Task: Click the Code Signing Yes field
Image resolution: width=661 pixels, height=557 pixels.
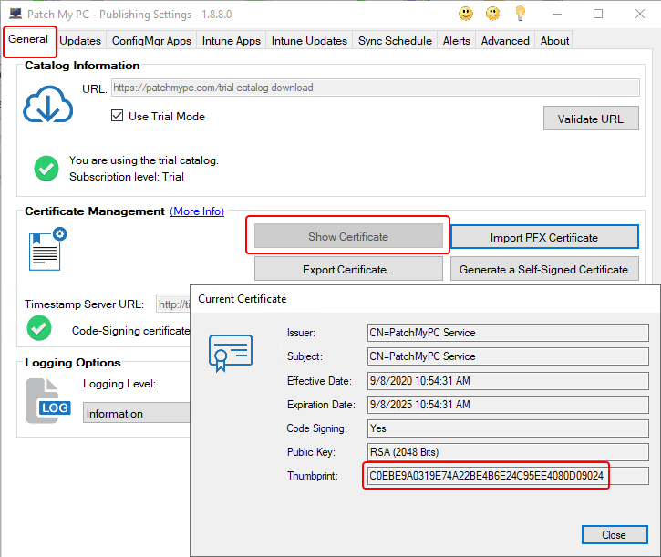Action: point(508,428)
